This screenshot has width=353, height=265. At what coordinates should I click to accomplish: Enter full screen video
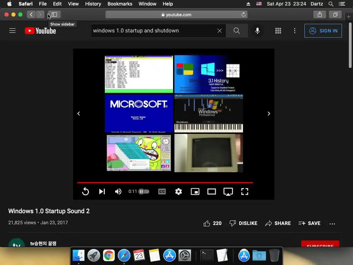245,192
